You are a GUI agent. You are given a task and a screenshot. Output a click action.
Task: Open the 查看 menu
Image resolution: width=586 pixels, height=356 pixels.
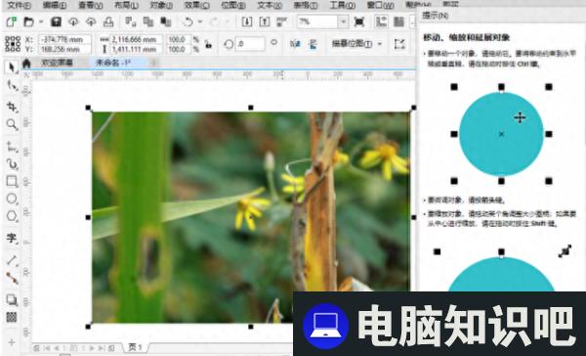90,5
